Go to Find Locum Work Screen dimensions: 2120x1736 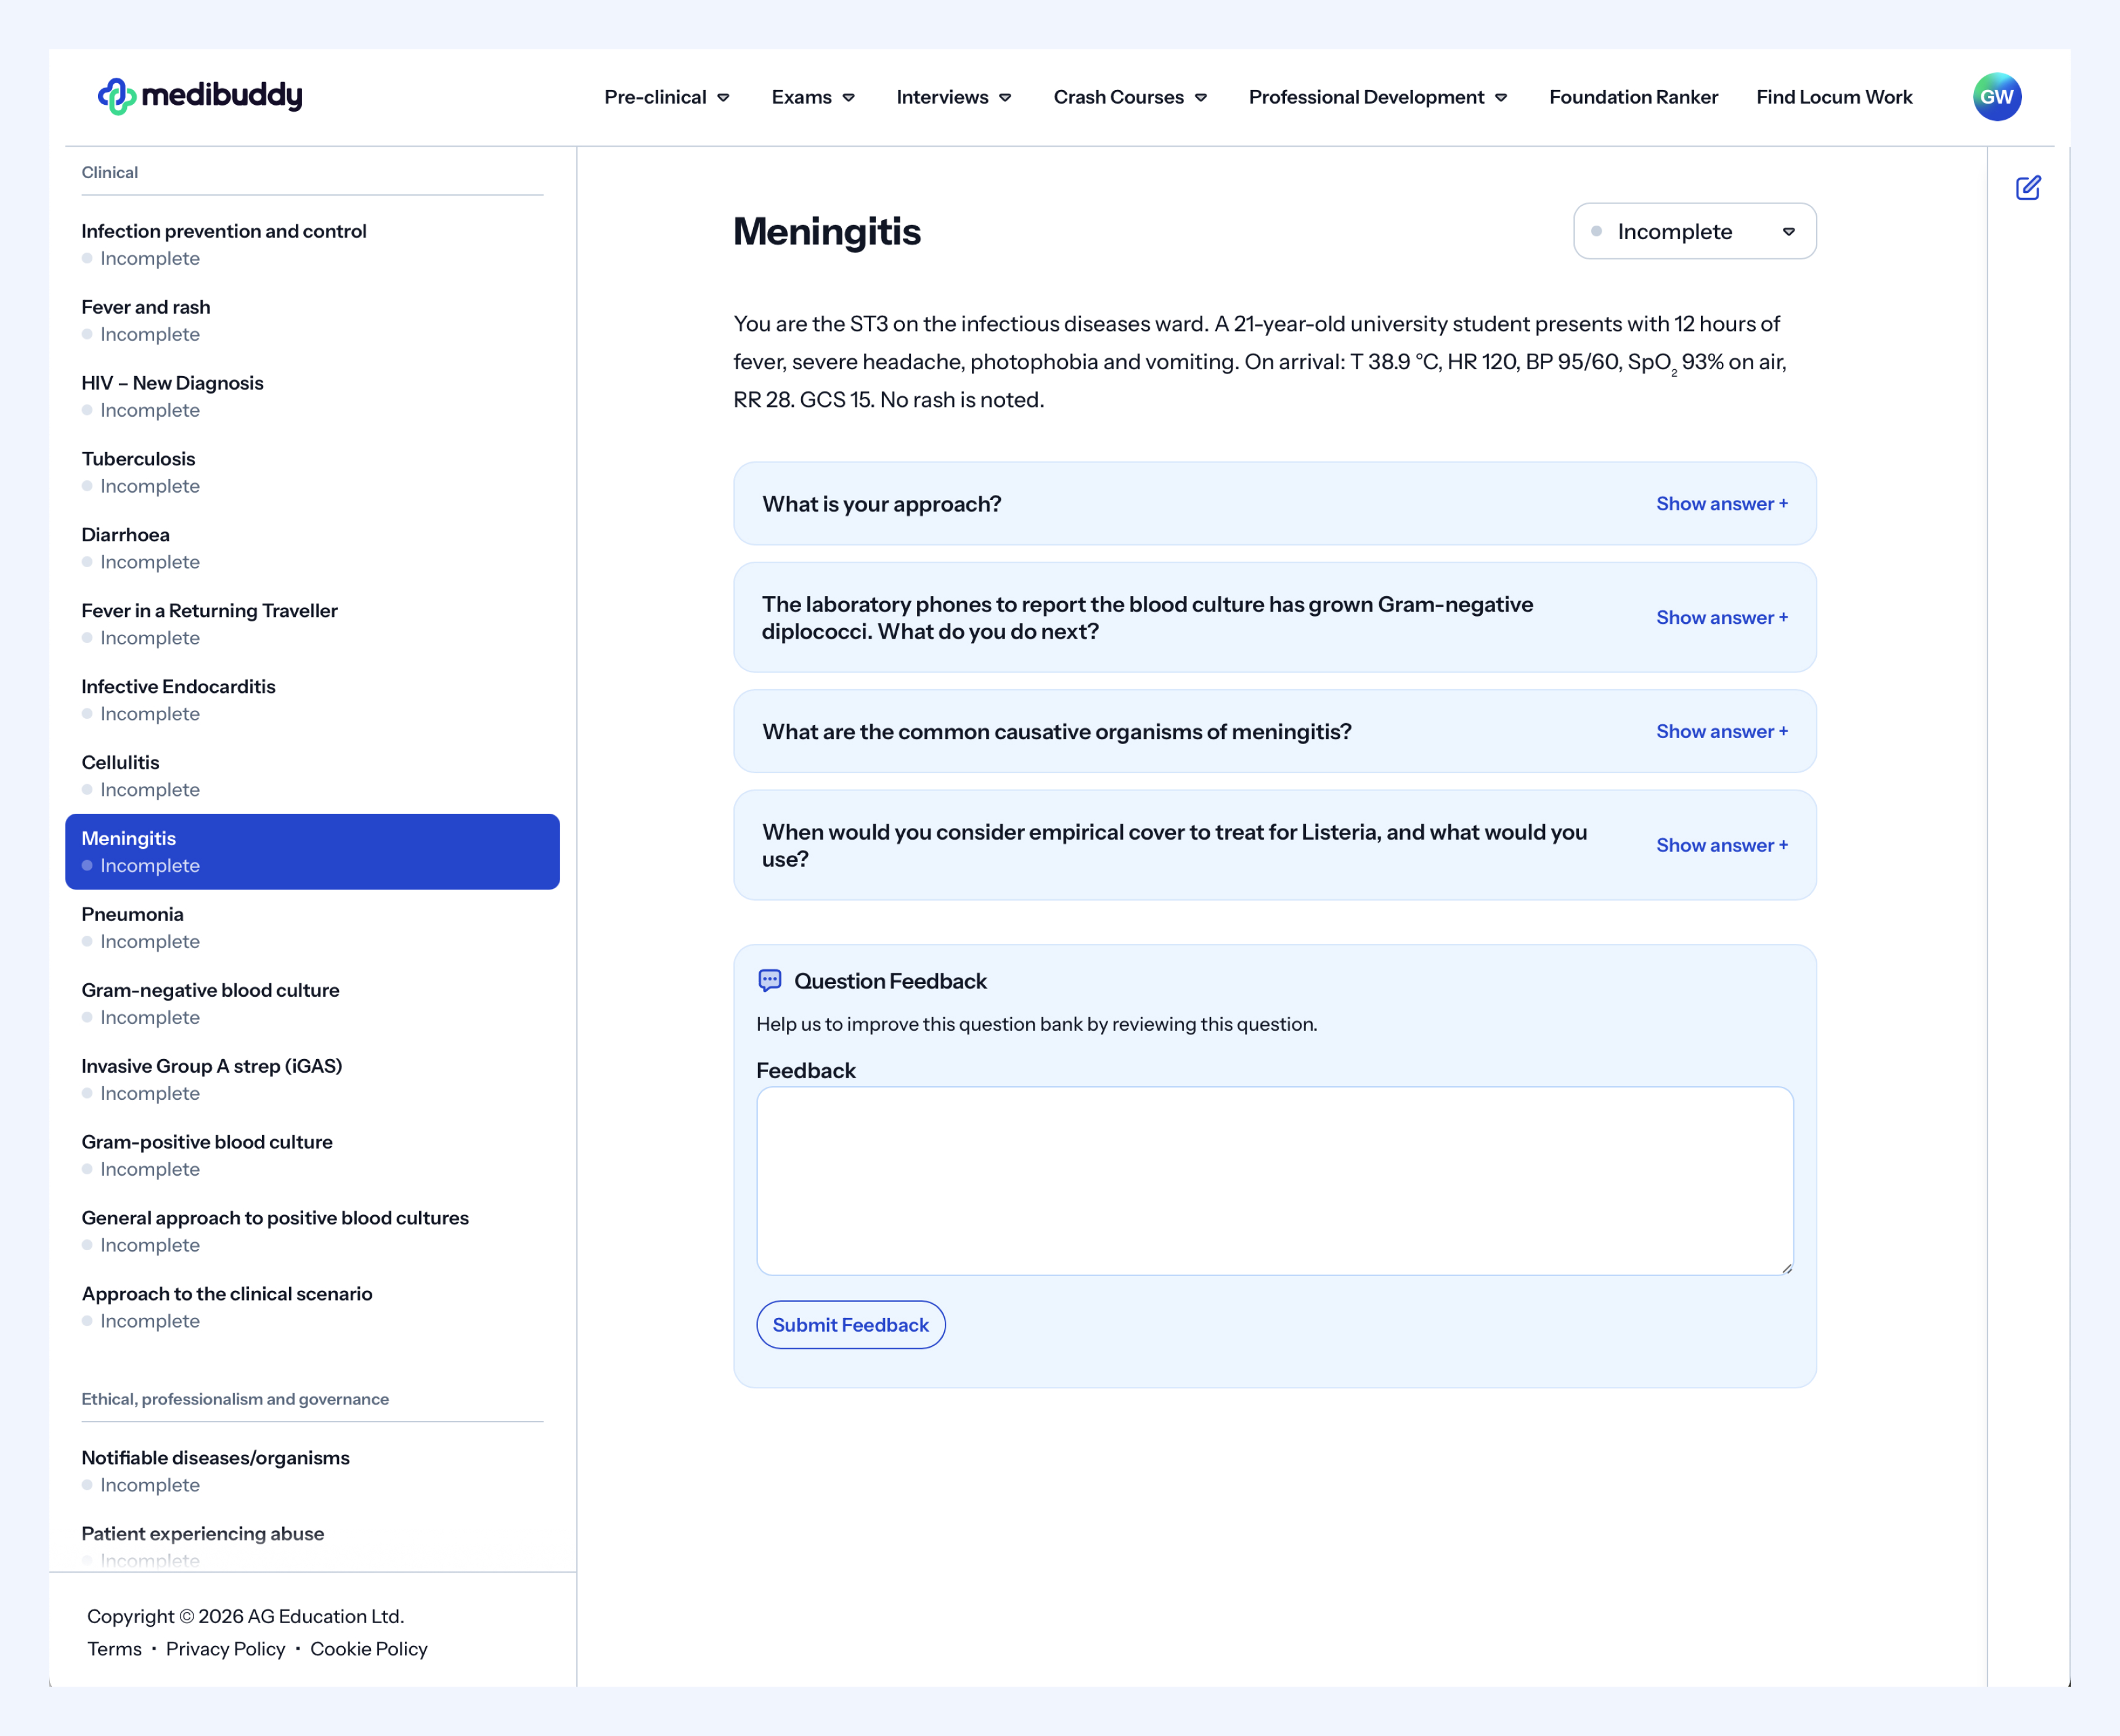pos(1833,97)
